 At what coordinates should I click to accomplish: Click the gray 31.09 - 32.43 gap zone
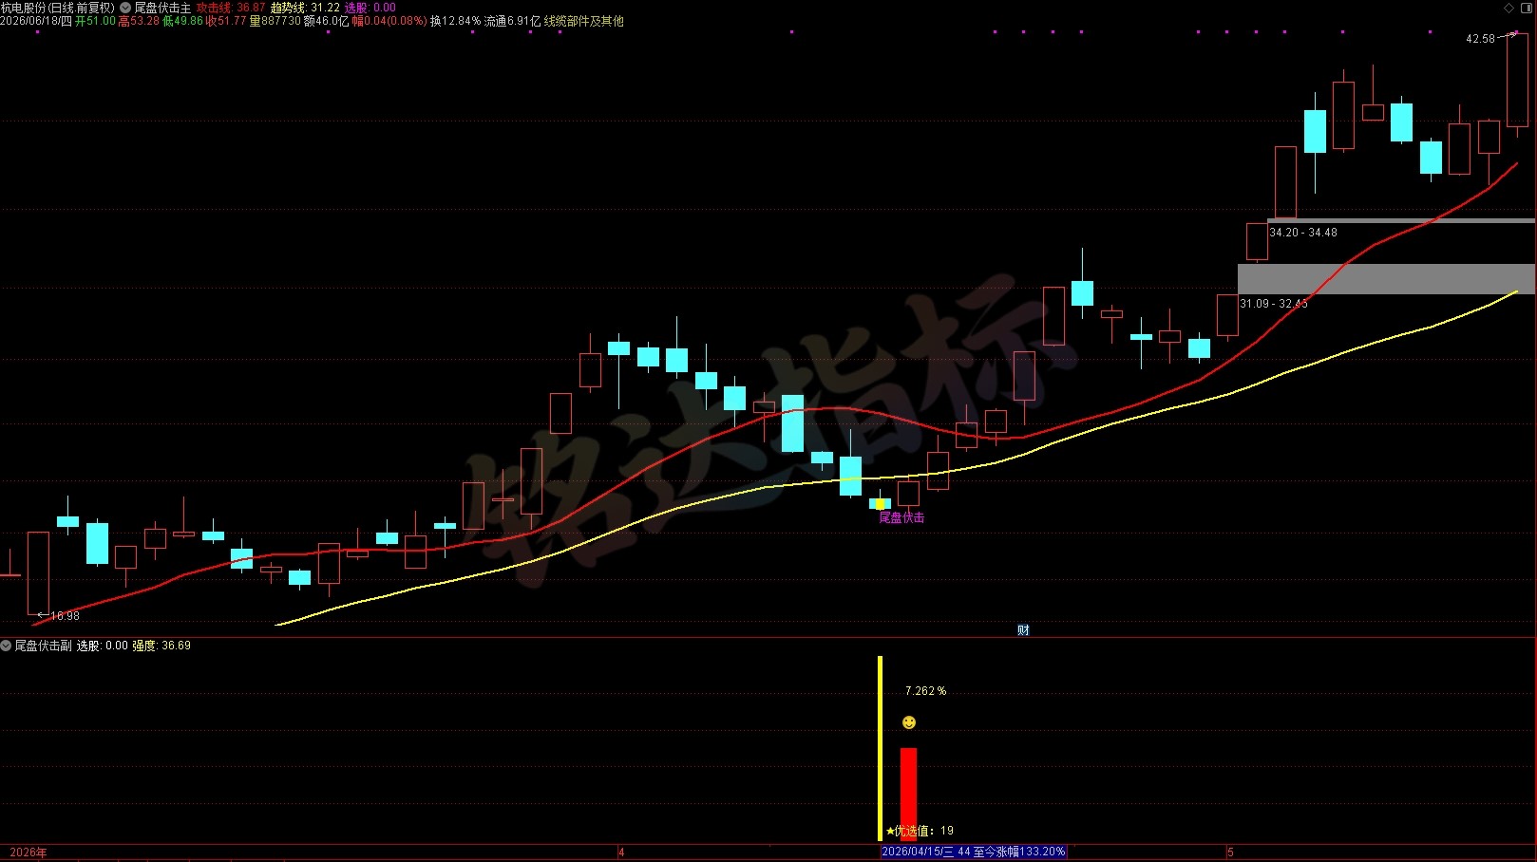1386,279
